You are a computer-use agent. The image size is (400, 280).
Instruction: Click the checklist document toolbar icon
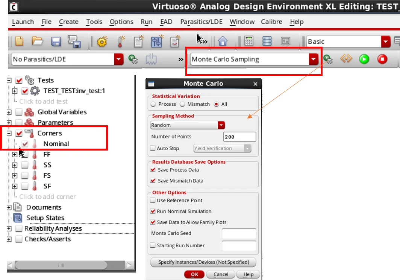[175, 41]
